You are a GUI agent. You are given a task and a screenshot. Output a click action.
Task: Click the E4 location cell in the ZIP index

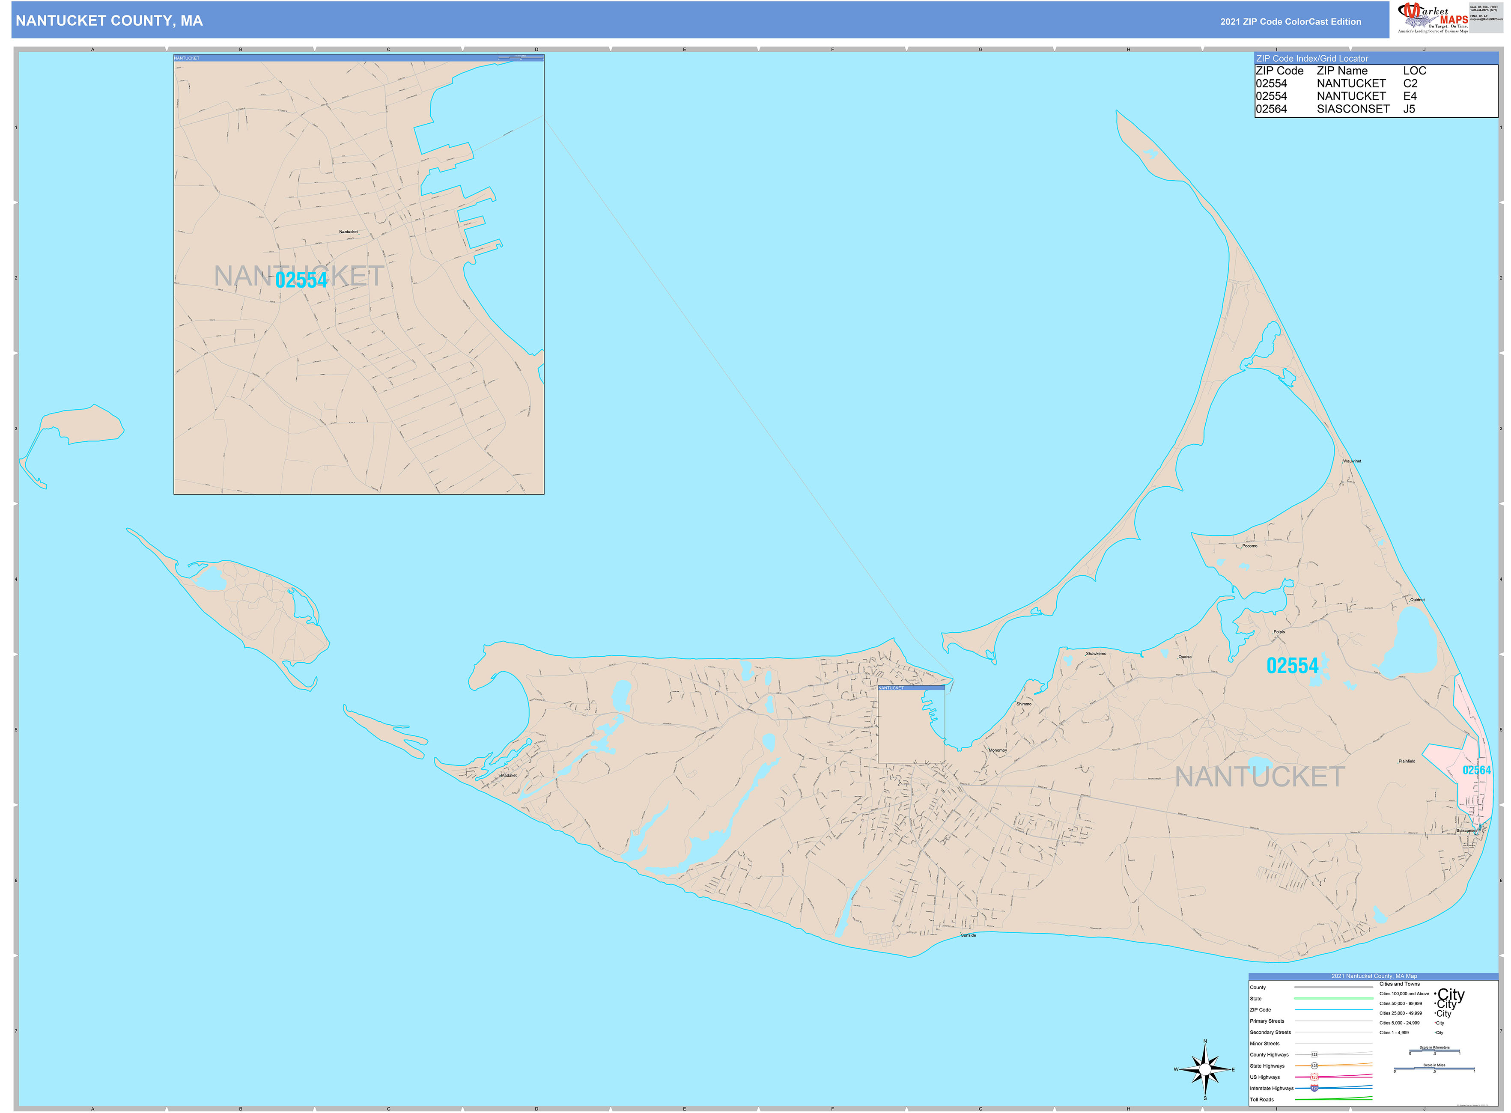pyautogui.click(x=1410, y=96)
